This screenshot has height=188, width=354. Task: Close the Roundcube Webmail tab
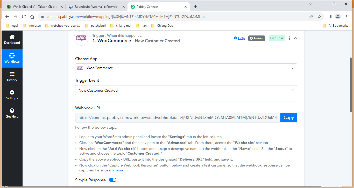123,7
